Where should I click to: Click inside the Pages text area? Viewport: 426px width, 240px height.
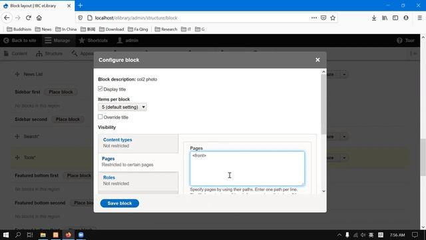(247, 169)
